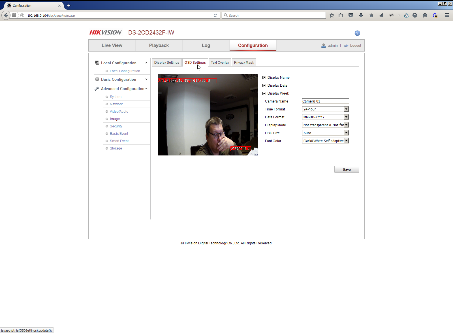The image size is (453, 333).
Task: Click the Camera Name input field
Action: coord(325,101)
